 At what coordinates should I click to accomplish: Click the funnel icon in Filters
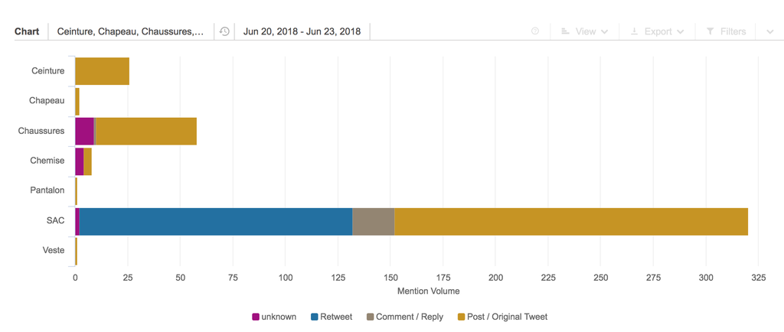coord(710,31)
